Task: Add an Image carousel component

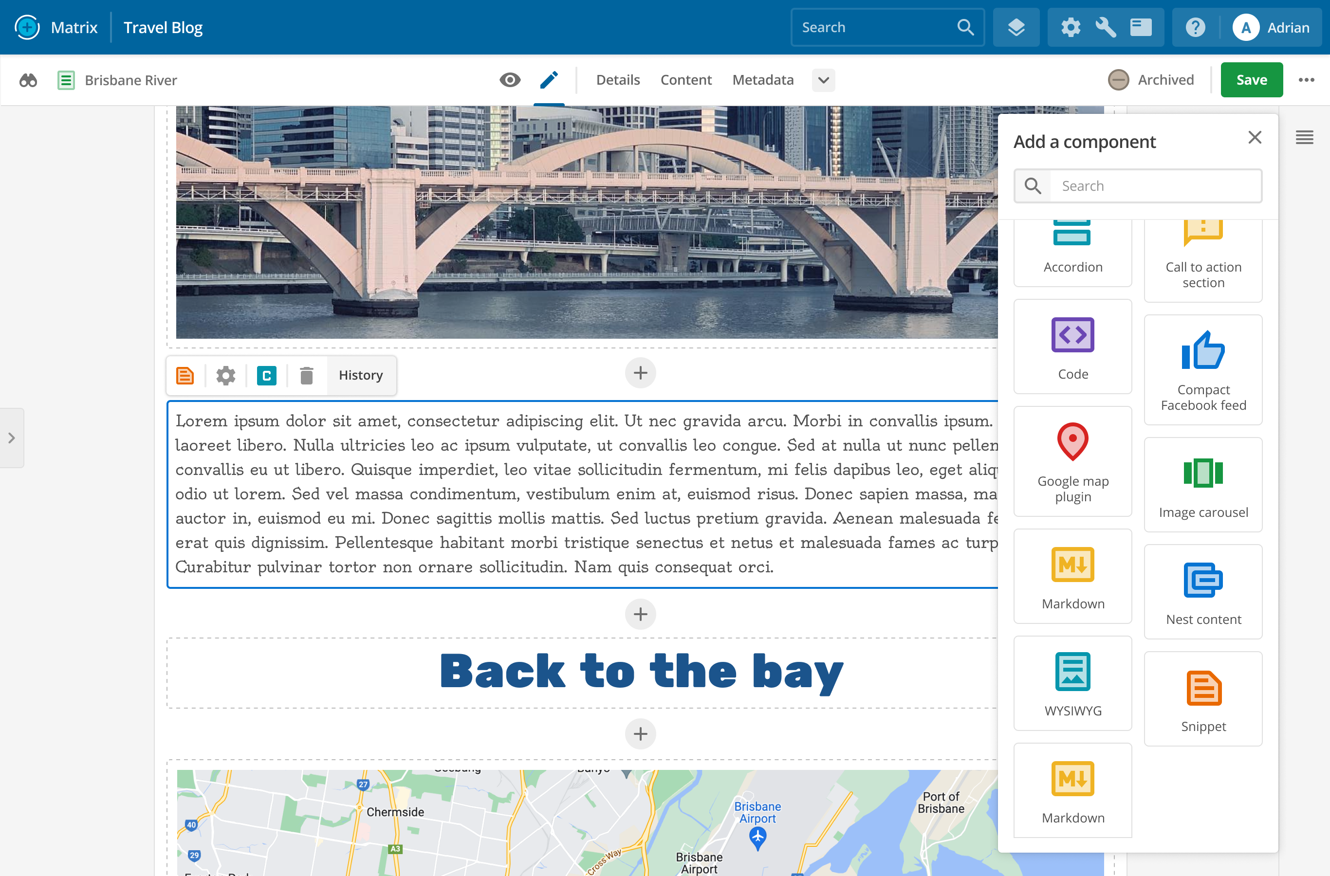Action: 1203,484
